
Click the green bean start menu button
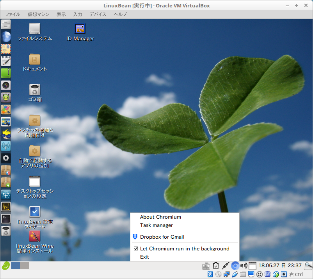pos(5,266)
